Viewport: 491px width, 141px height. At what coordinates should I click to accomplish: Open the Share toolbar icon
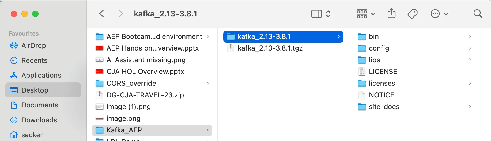click(x=391, y=13)
